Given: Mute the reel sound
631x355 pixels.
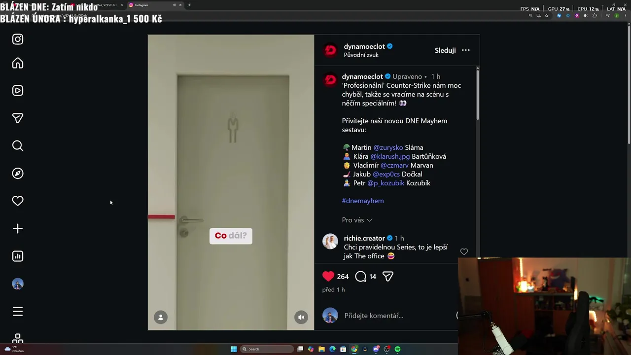Looking at the screenshot, I should (x=301, y=317).
